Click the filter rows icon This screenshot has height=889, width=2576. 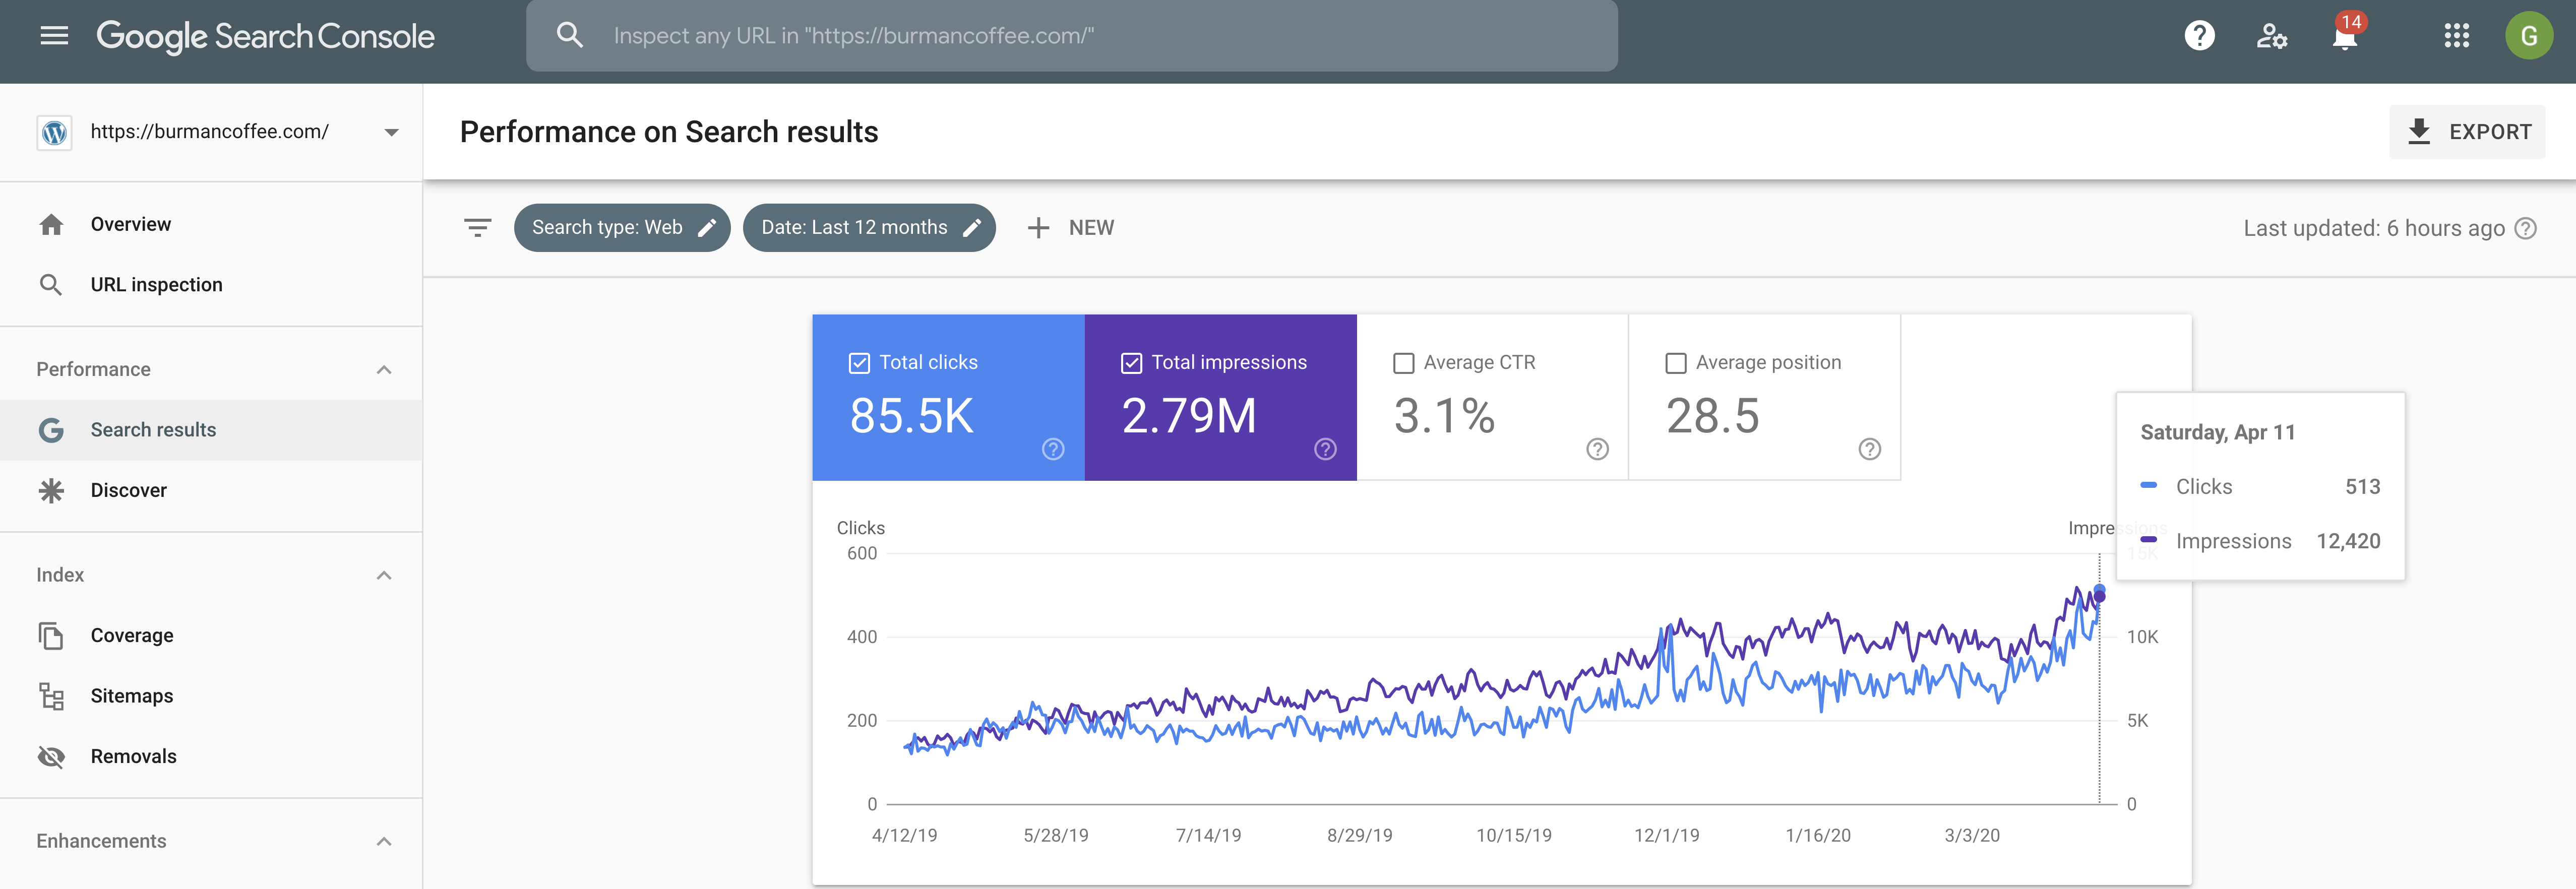[477, 228]
